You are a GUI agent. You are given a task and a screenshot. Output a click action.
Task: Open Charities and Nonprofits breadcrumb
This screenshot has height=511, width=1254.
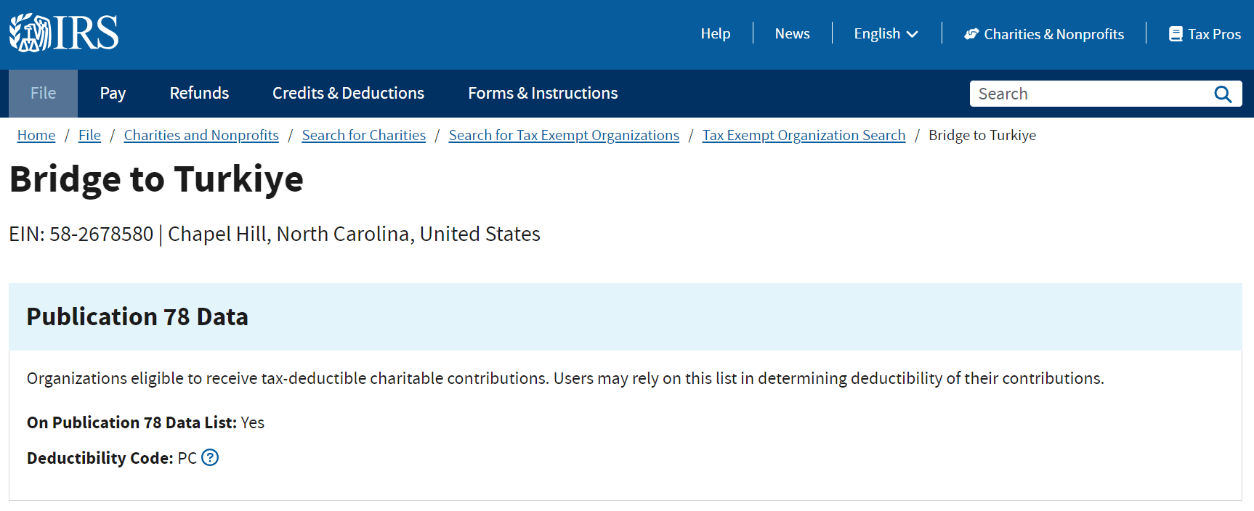point(201,136)
